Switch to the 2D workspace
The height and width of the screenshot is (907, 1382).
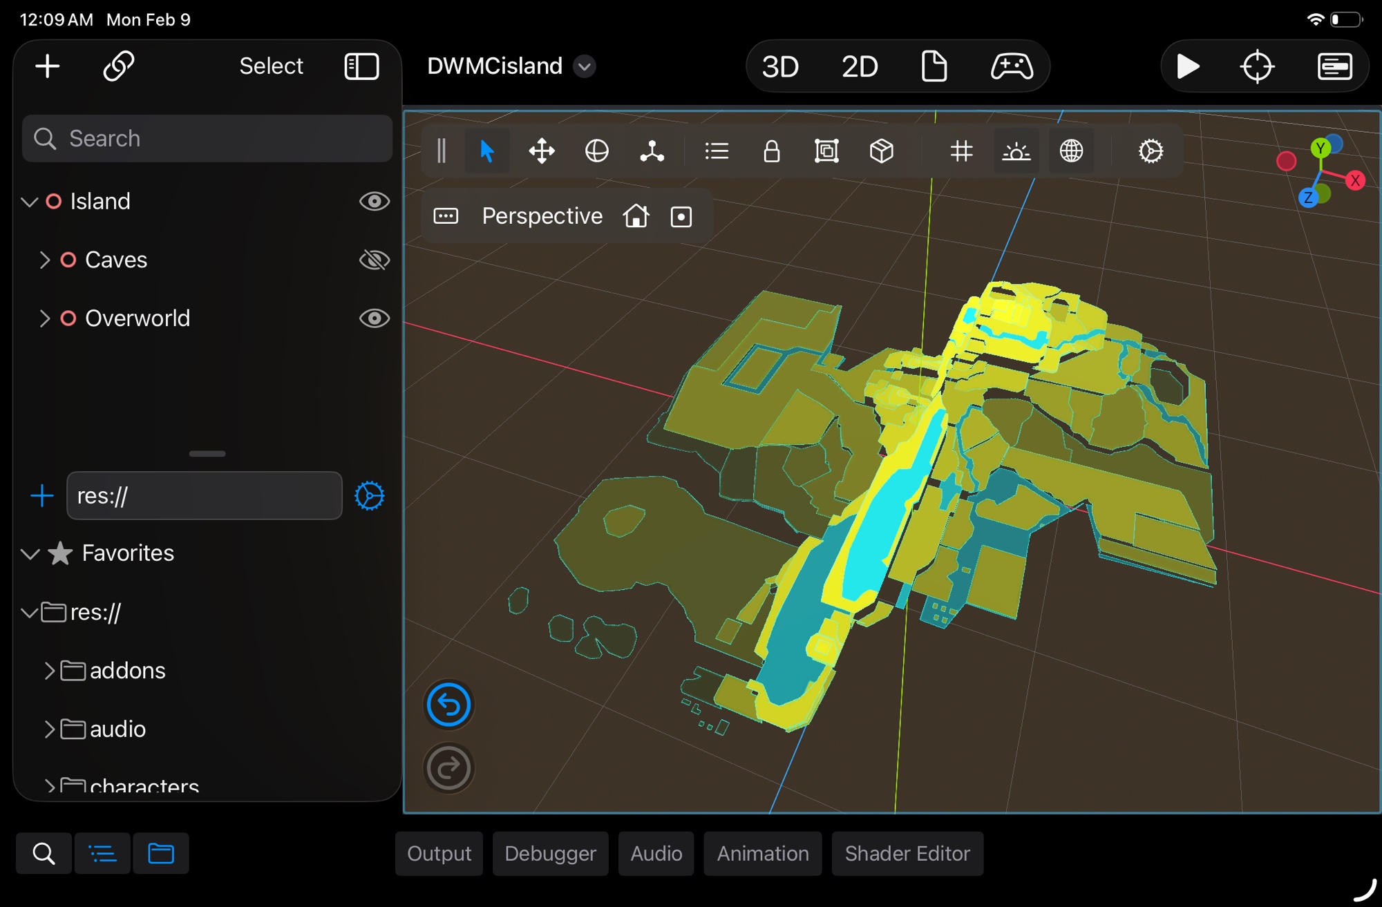(x=860, y=66)
